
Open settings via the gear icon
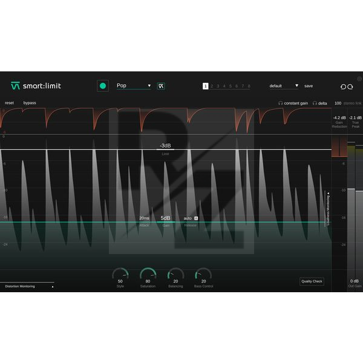tap(359, 79)
